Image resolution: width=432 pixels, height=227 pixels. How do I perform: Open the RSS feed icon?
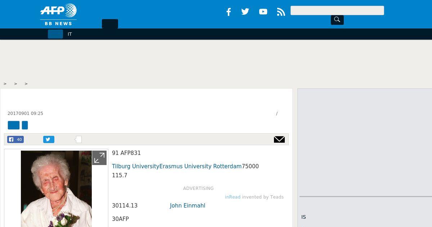point(281,12)
